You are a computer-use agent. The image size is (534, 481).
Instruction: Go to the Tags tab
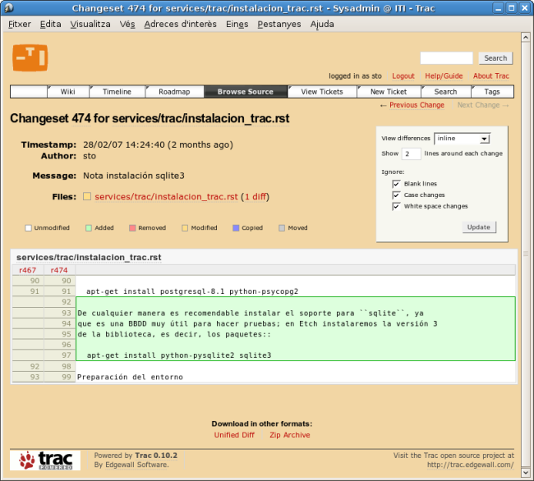point(492,91)
